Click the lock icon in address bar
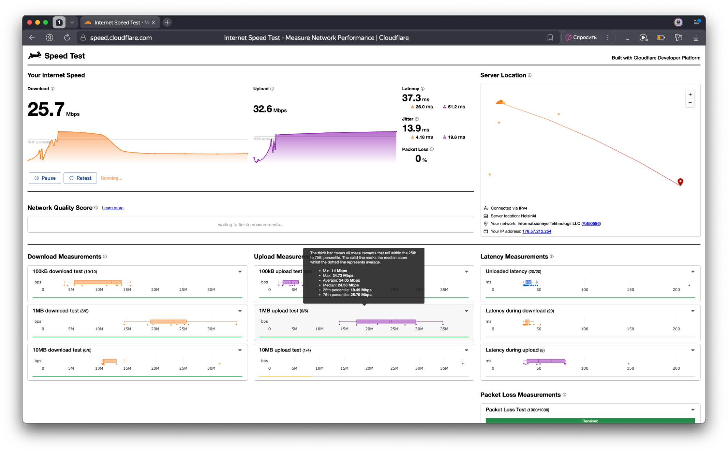728x453 pixels. [x=83, y=37]
